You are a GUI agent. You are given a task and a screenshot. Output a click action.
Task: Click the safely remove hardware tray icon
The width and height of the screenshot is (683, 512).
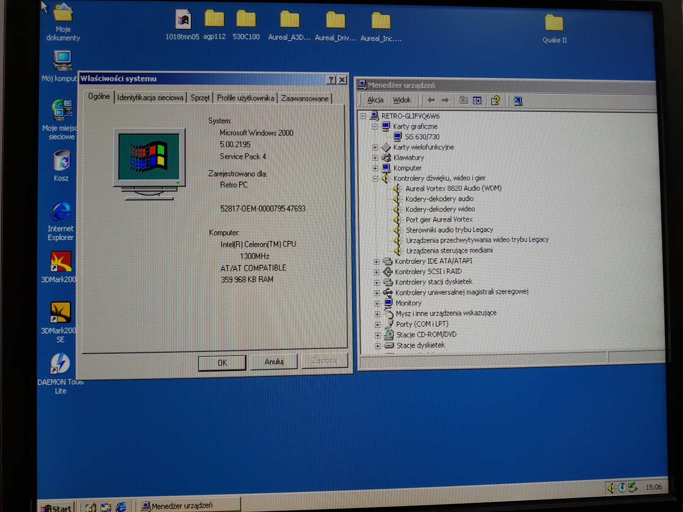click(x=632, y=487)
